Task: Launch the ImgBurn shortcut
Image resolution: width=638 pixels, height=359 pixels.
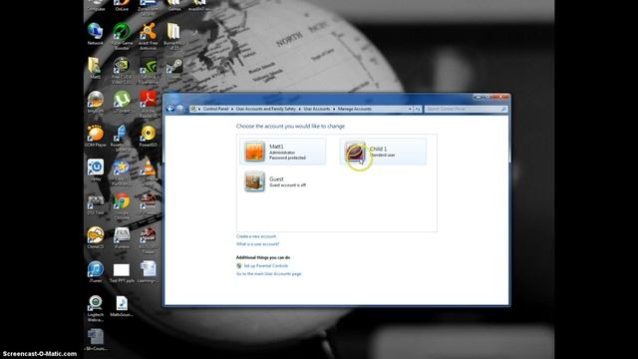Action: coord(96,102)
